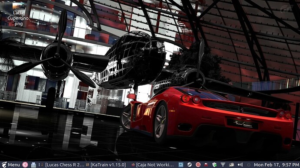Click the pink circular launcher icon
The height and width of the screenshot is (168, 300).
(25, 165)
